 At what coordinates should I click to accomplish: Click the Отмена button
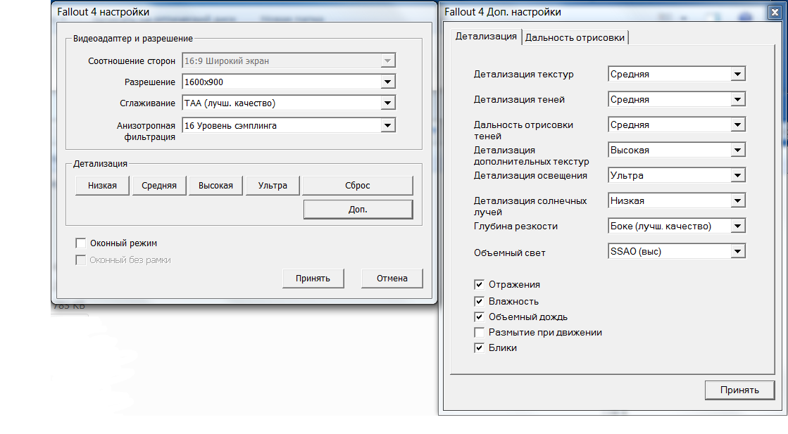[x=392, y=279]
